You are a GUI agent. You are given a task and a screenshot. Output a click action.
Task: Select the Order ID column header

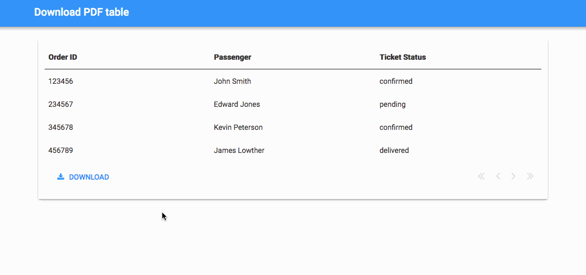(x=63, y=58)
